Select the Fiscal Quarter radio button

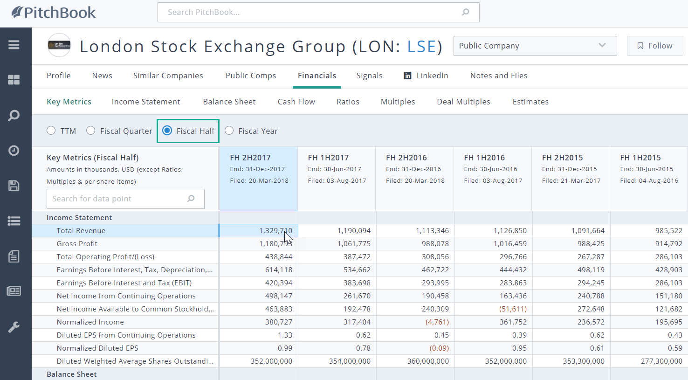91,131
